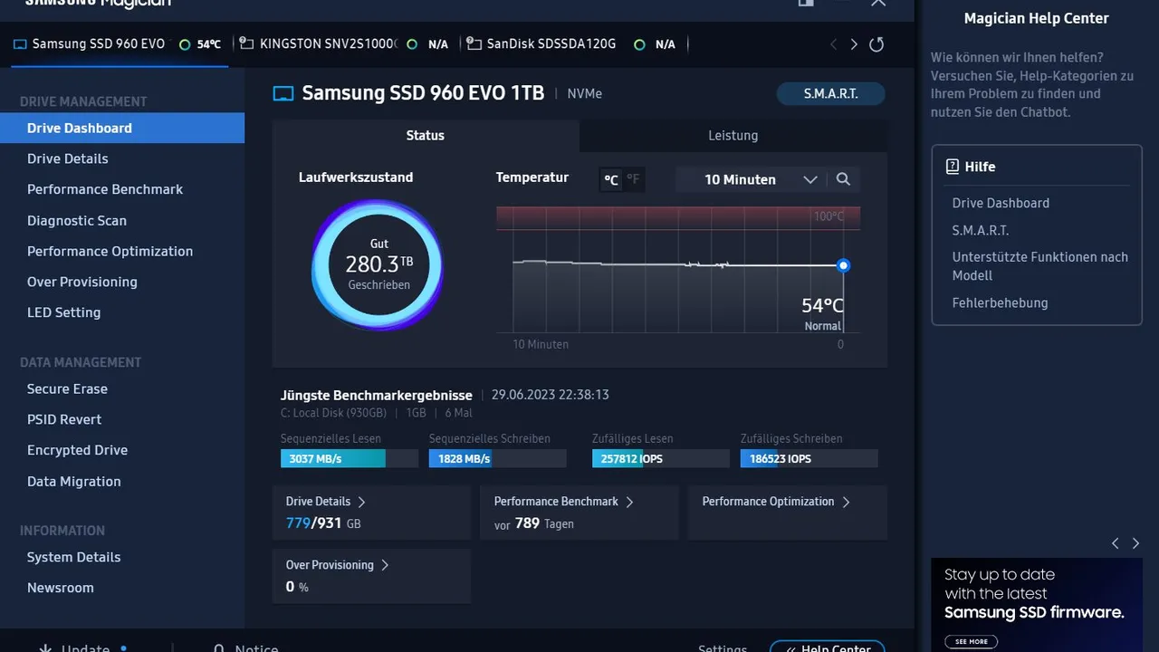The image size is (1159, 652).
Task: Refresh the drive list icon
Action: click(x=876, y=44)
